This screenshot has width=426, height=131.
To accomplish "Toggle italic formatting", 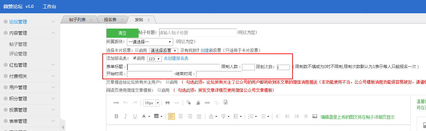I will (126, 116).
